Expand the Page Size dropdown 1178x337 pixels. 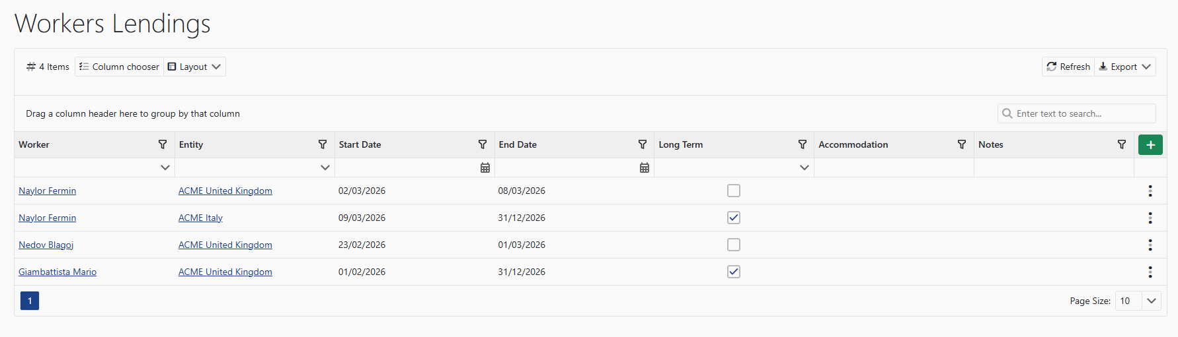point(1151,301)
